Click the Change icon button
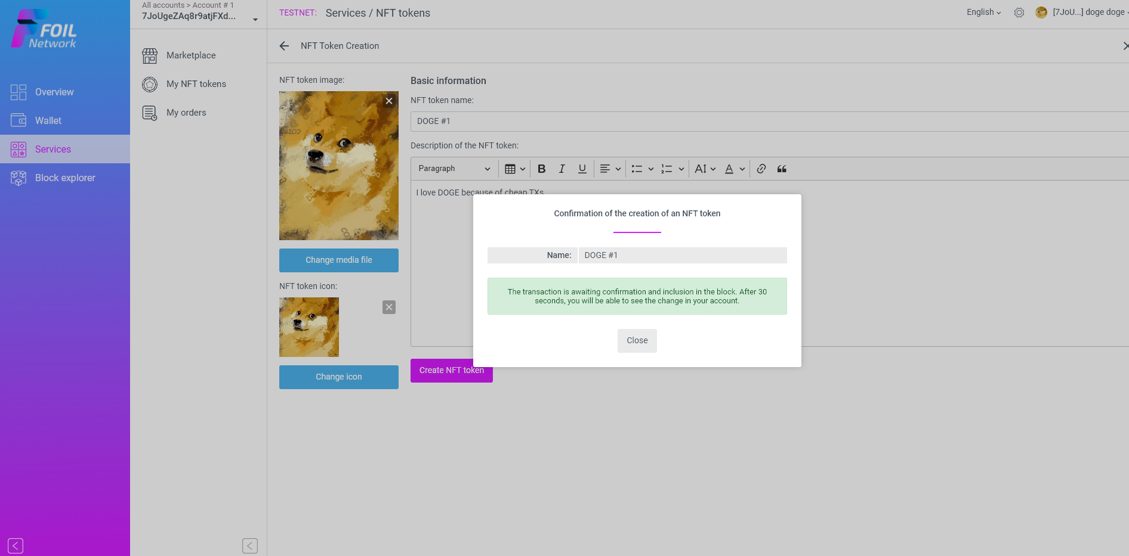The image size is (1129, 556). [339, 377]
